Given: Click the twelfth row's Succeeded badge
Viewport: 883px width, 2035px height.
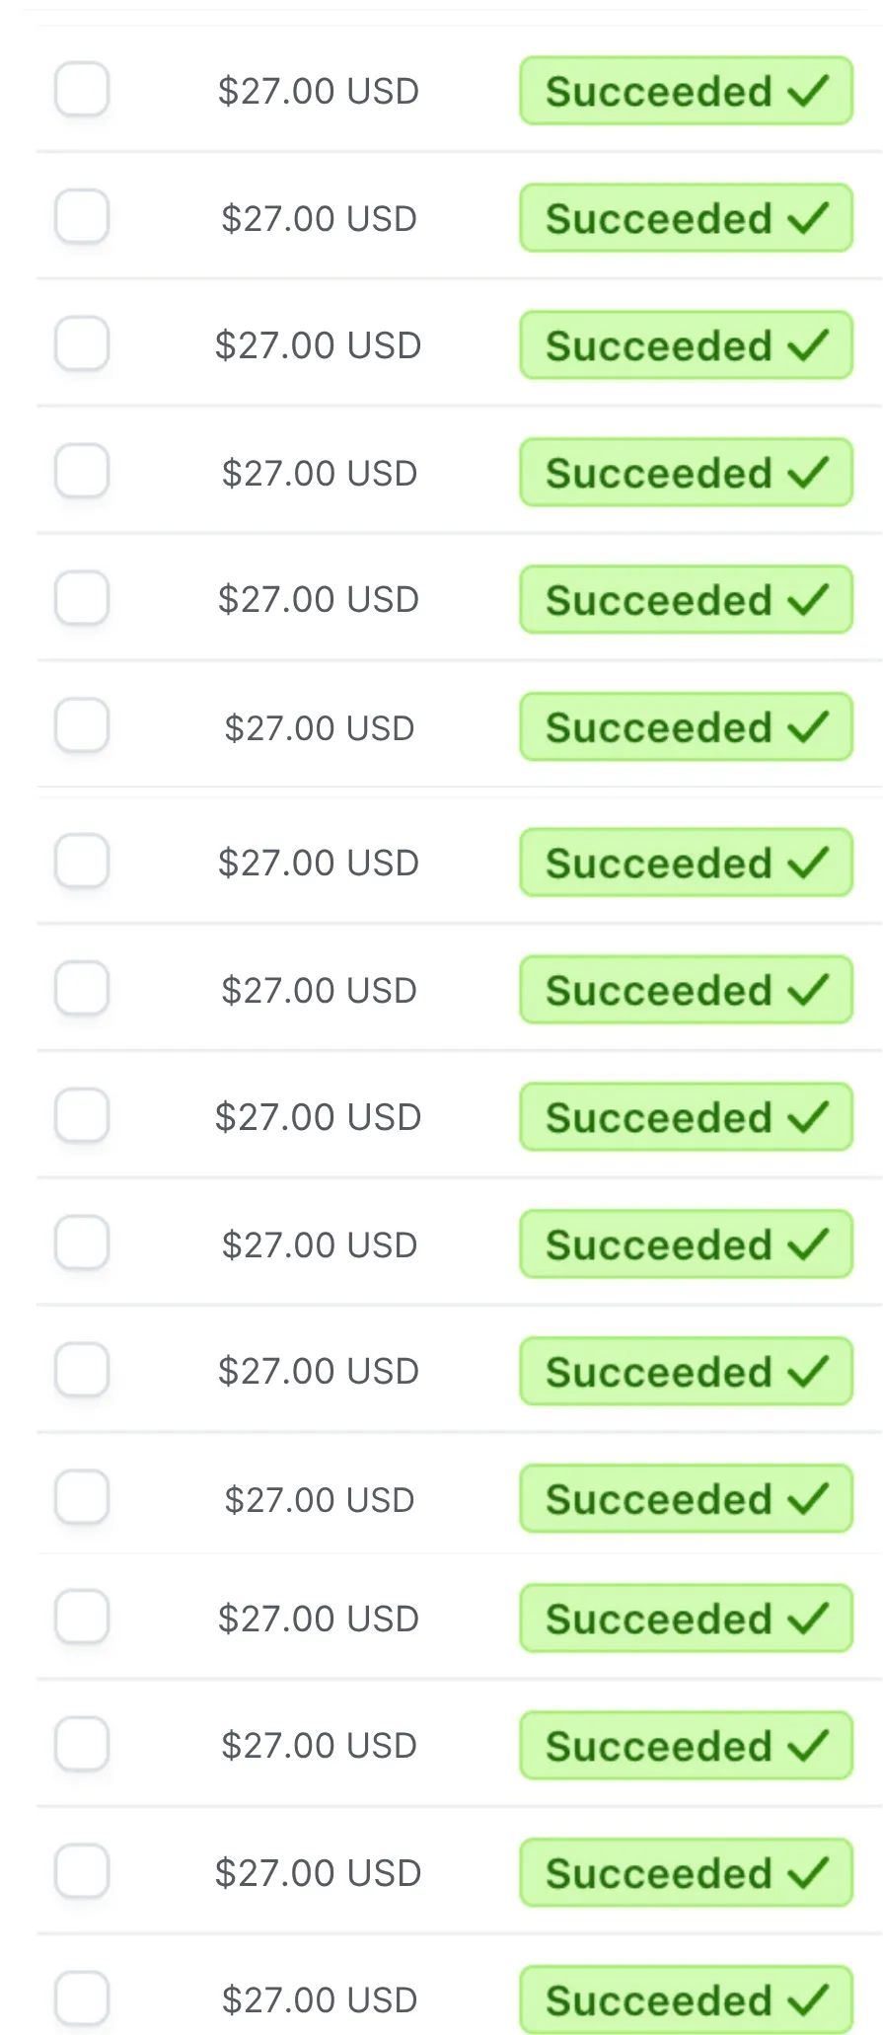Looking at the screenshot, I should (x=686, y=1499).
